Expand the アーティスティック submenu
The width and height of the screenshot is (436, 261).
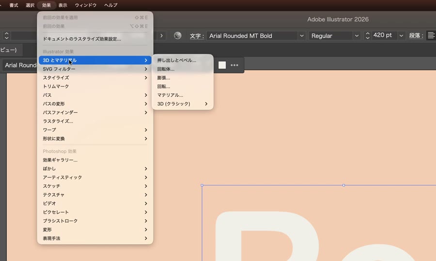coord(95,177)
